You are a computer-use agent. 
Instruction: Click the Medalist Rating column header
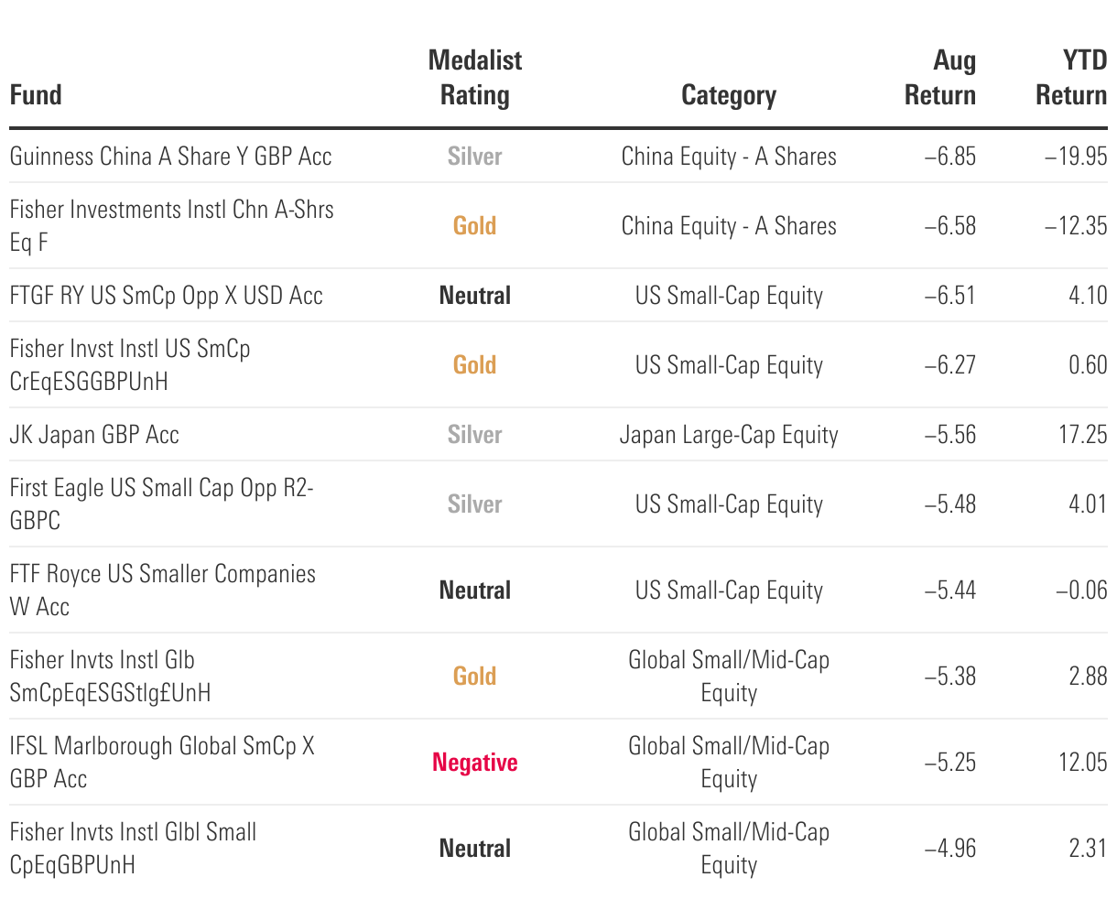[474, 78]
